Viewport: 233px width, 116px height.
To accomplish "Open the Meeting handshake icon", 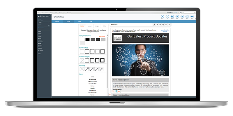I will (172, 17).
